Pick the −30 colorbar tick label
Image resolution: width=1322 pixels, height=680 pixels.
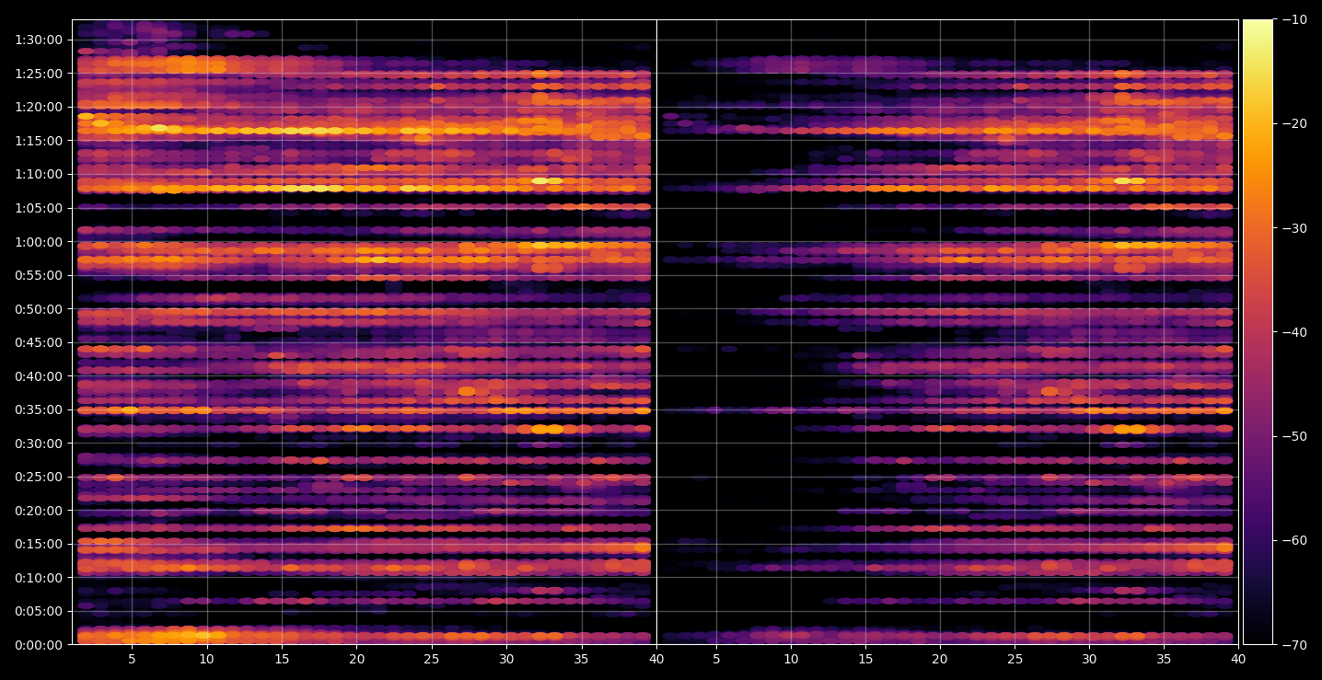[1293, 228]
